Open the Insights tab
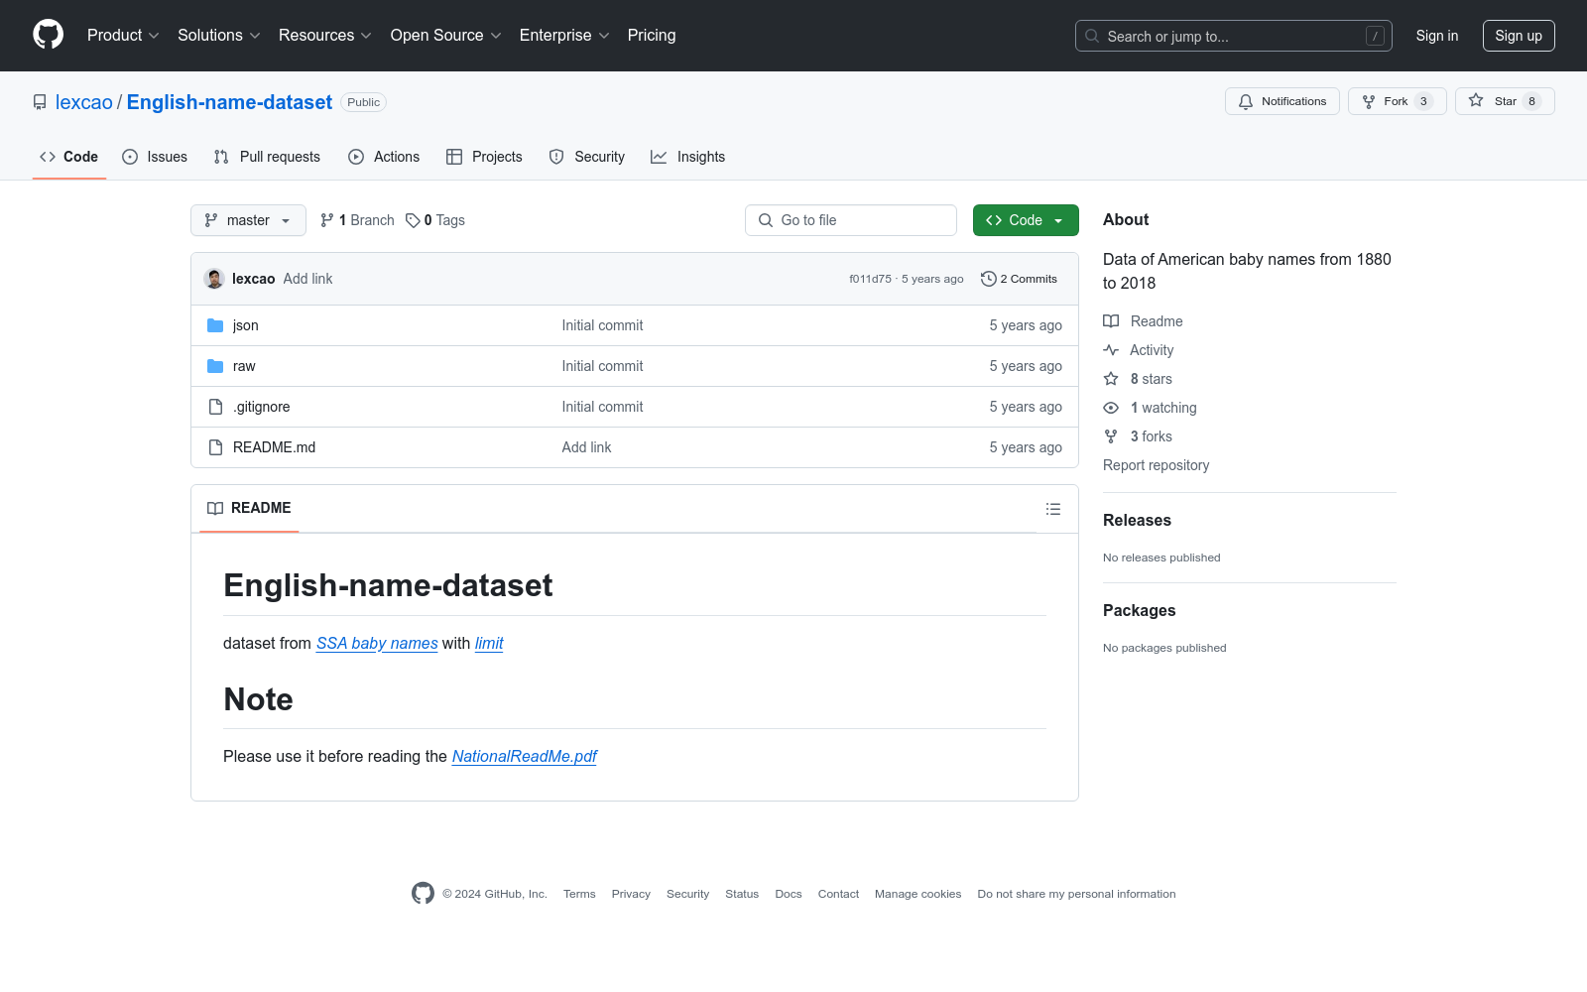Viewport: 1587px width, 992px height. [x=688, y=157]
